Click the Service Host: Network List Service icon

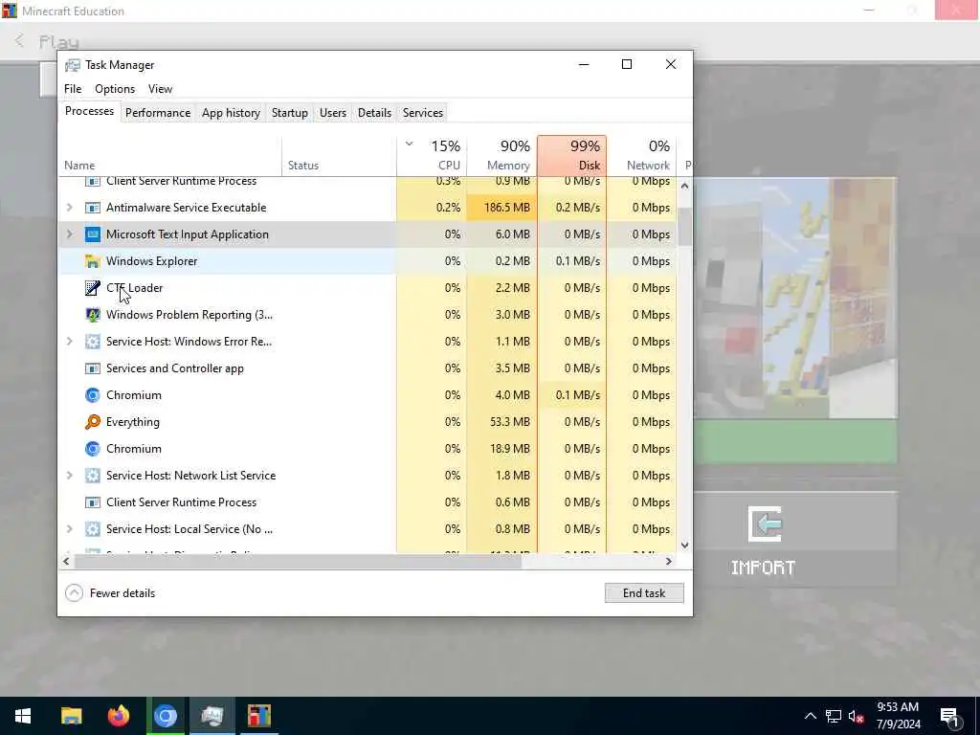click(93, 476)
